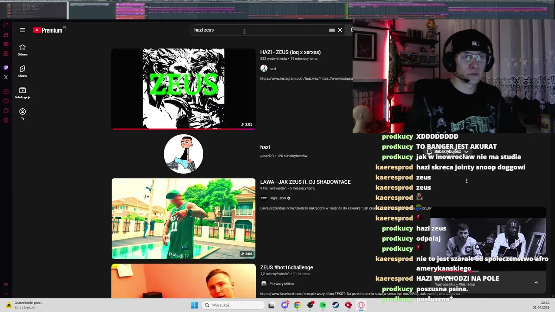This screenshot has width=555, height=312.
Task: Click the miniplayer video preview
Action: tap(488, 238)
